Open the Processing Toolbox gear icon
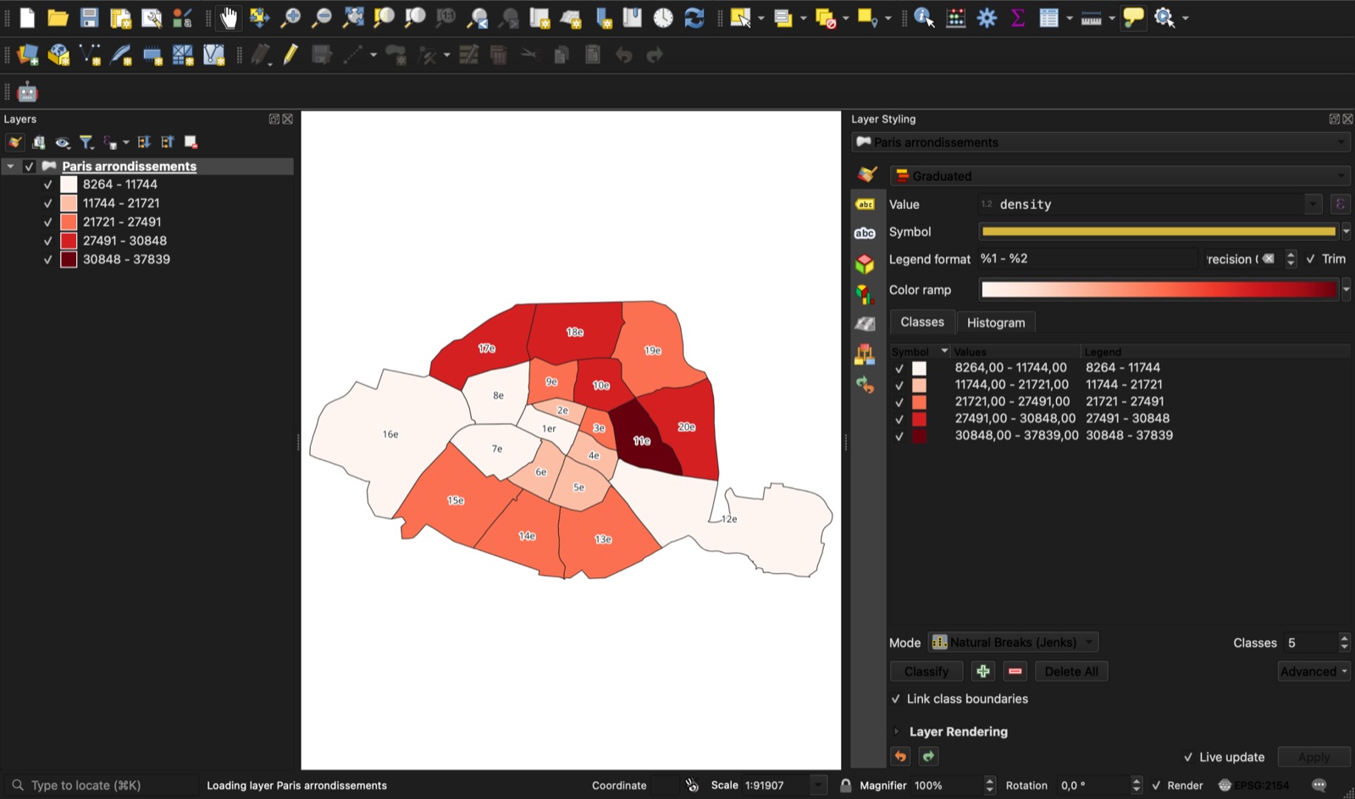The image size is (1355, 799). [987, 18]
